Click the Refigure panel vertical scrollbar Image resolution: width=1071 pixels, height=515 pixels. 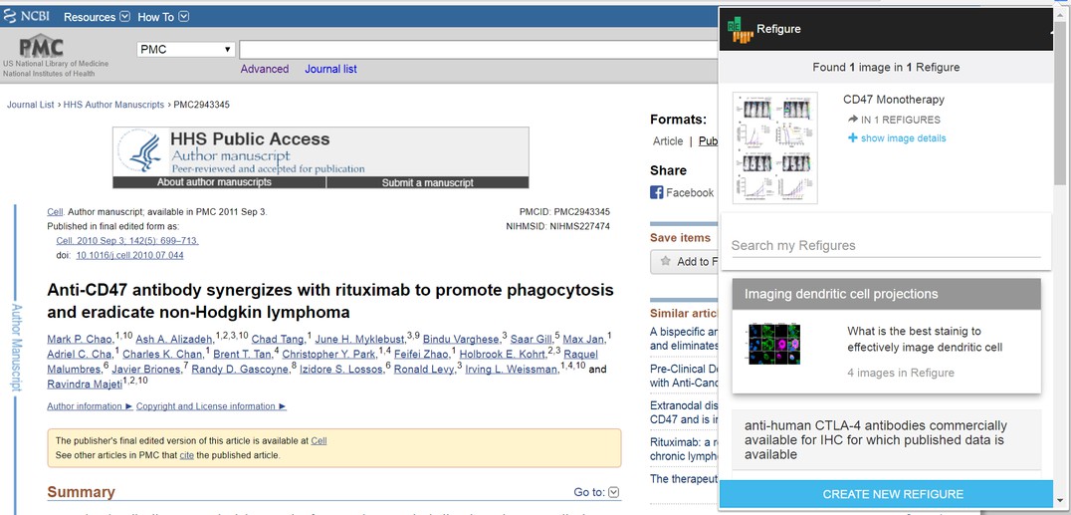tap(1061, 120)
